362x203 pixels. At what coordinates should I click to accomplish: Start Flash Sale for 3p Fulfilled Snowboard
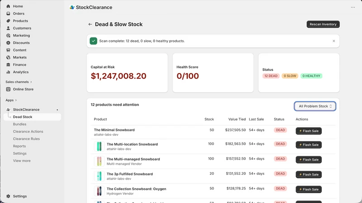(309, 175)
